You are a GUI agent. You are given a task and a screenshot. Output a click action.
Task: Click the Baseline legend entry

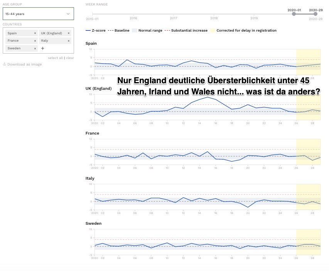coord(119,30)
